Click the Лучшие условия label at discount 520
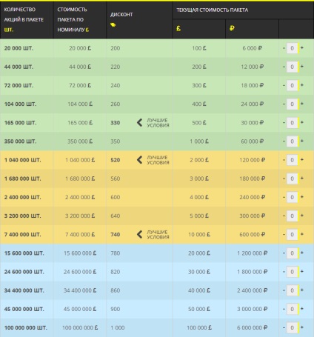This screenshot has height=337, width=314. click(158, 160)
